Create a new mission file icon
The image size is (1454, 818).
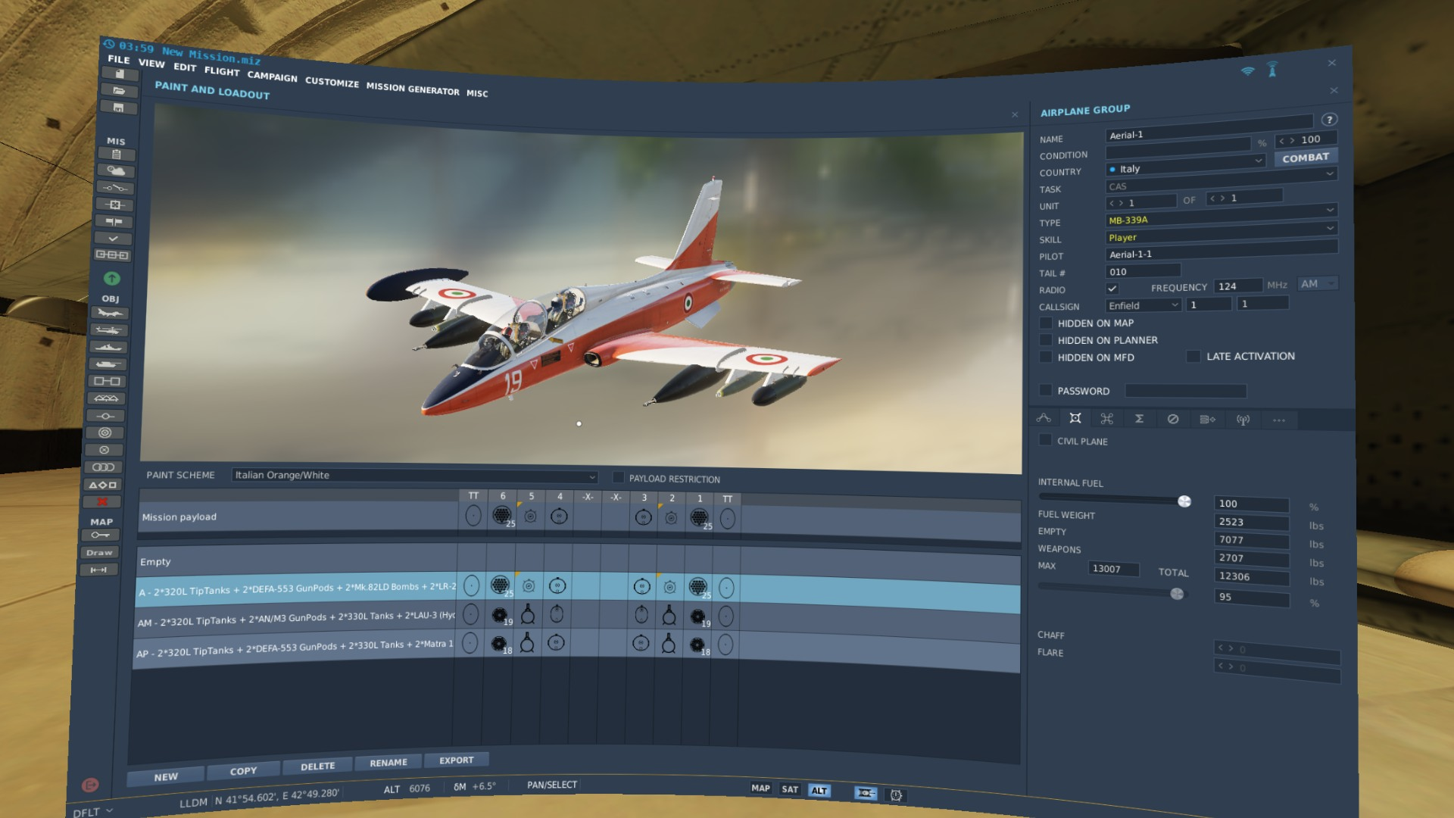pos(120,74)
